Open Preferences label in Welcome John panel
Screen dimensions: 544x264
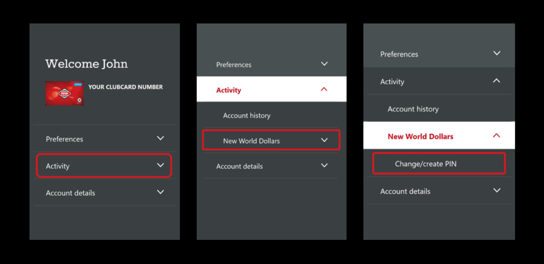[x=64, y=139]
